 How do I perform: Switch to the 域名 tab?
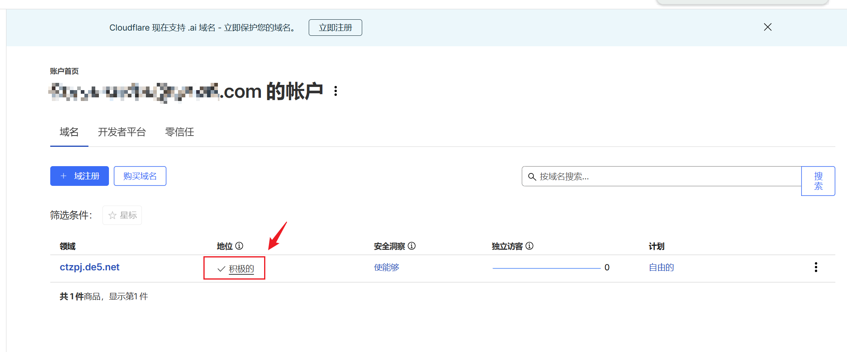click(x=69, y=132)
